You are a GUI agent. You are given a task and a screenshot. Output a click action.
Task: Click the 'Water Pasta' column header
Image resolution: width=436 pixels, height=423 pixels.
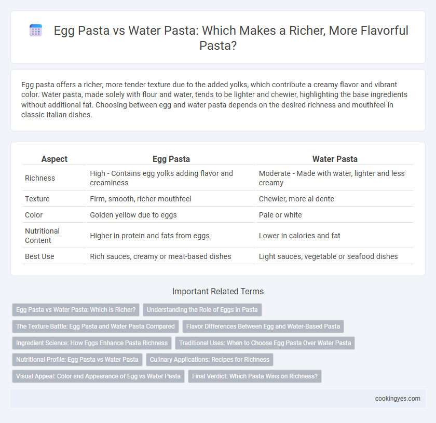coord(335,159)
